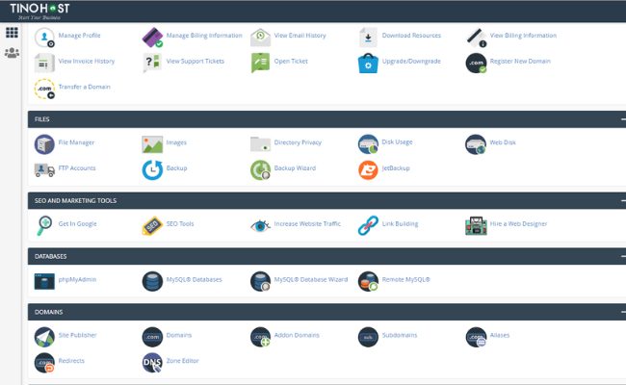Follow the Zone Editor text link
The image size is (626, 385).
(182, 361)
